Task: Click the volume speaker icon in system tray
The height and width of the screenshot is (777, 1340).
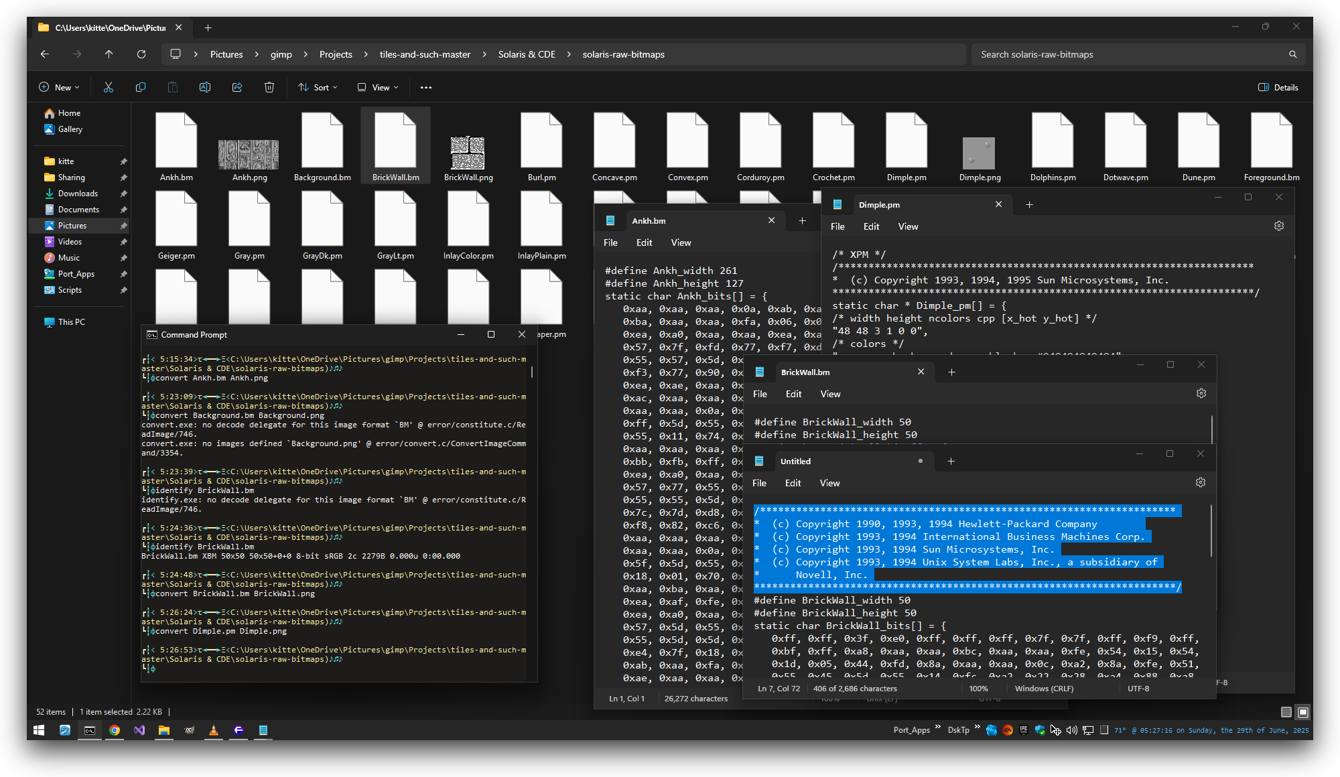Action: coord(1072,730)
